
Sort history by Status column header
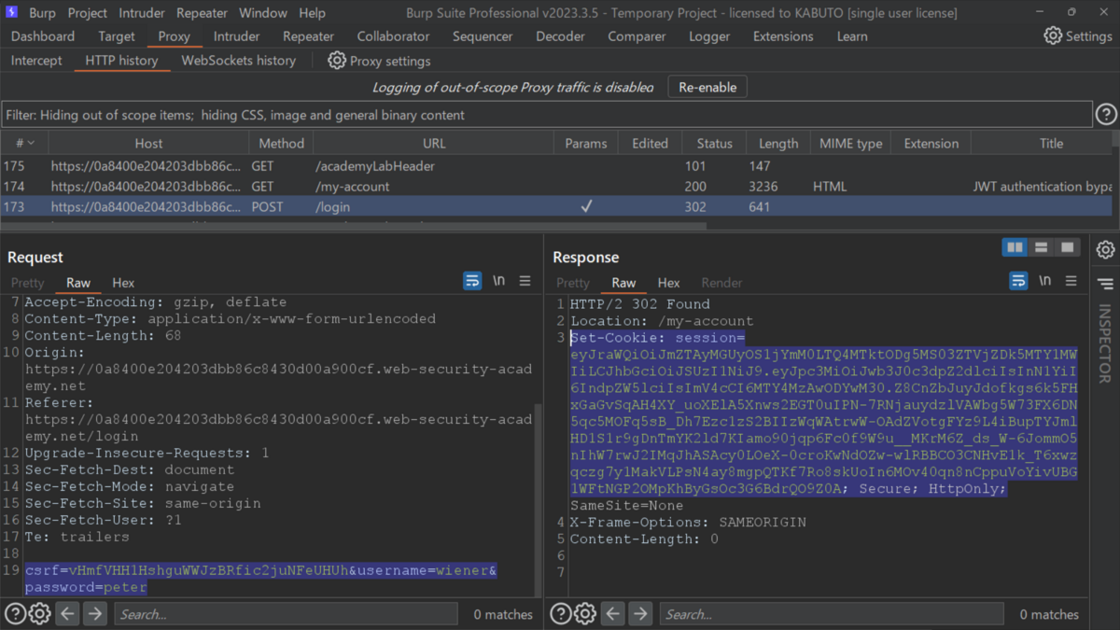tap(714, 143)
